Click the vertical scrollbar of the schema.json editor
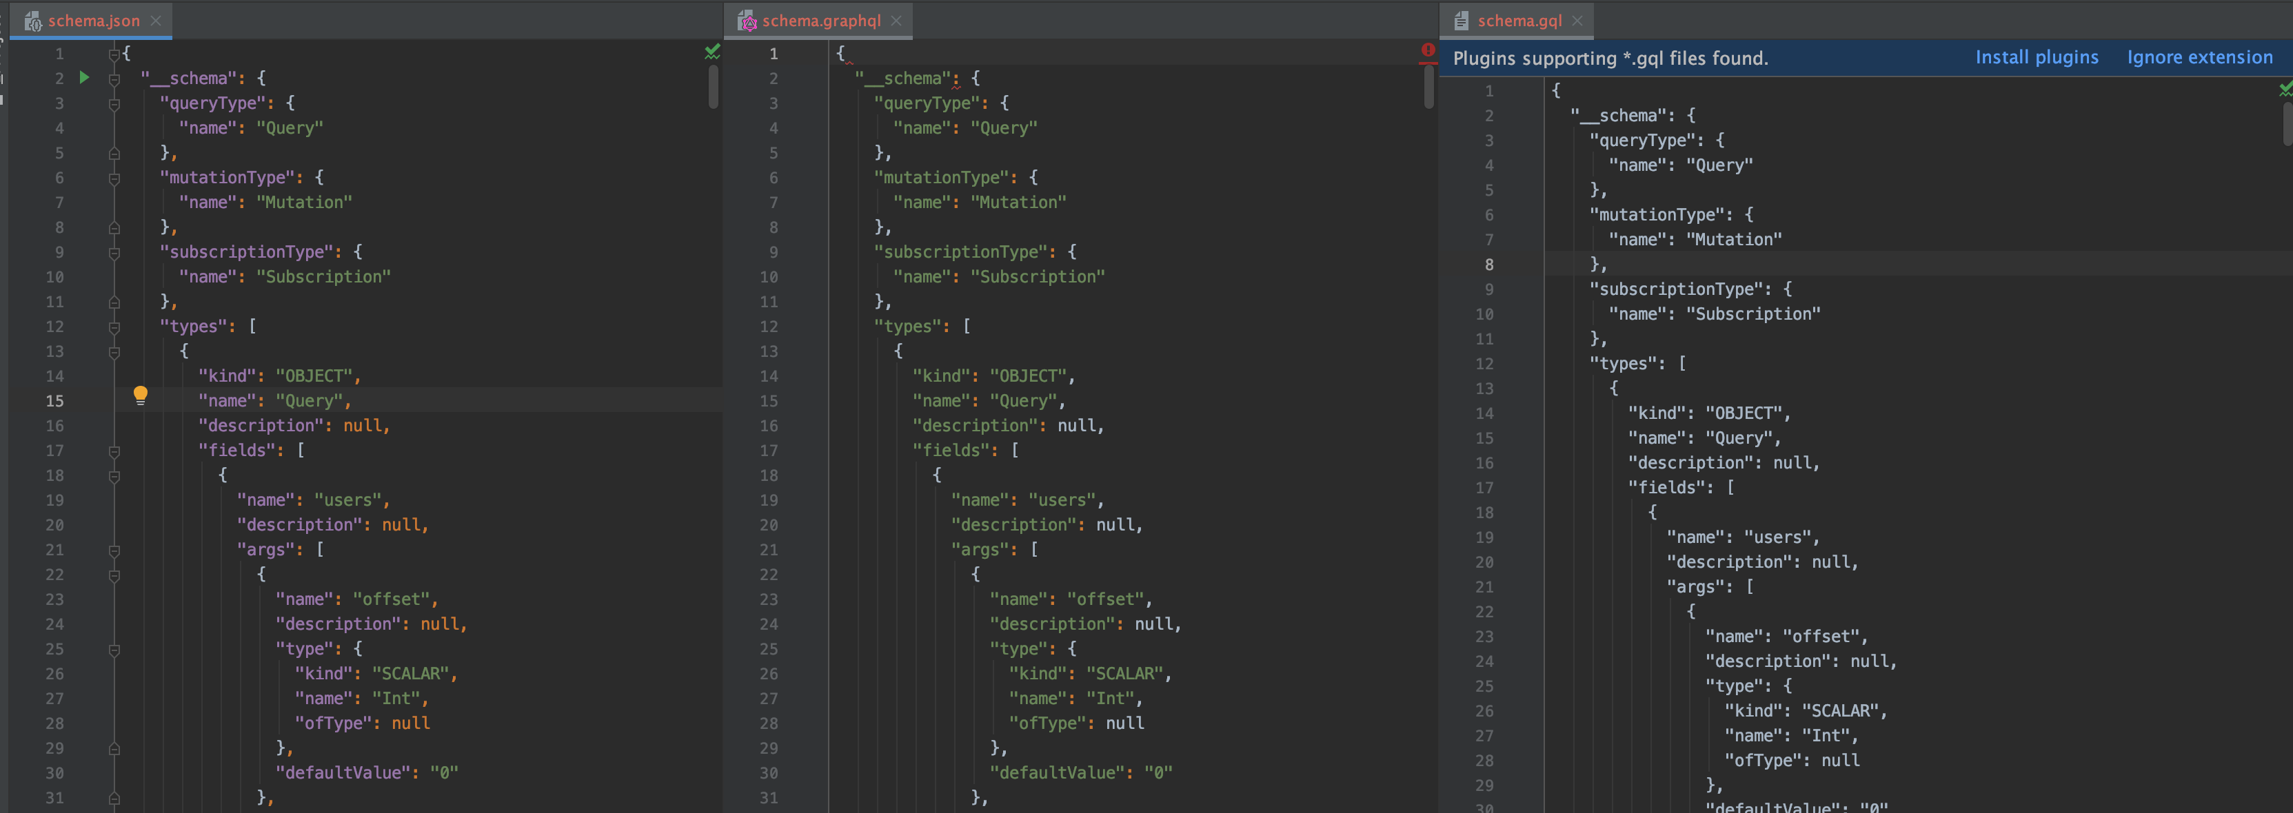This screenshot has width=2293, height=813. (713, 88)
